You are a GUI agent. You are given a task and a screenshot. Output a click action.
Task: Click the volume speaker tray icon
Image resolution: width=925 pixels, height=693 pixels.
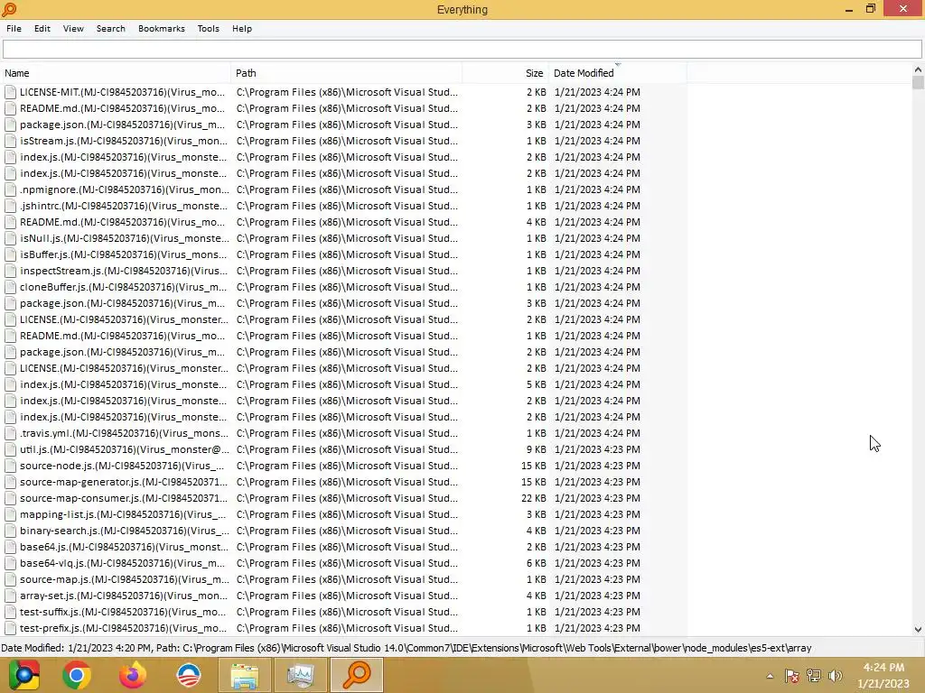click(836, 676)
